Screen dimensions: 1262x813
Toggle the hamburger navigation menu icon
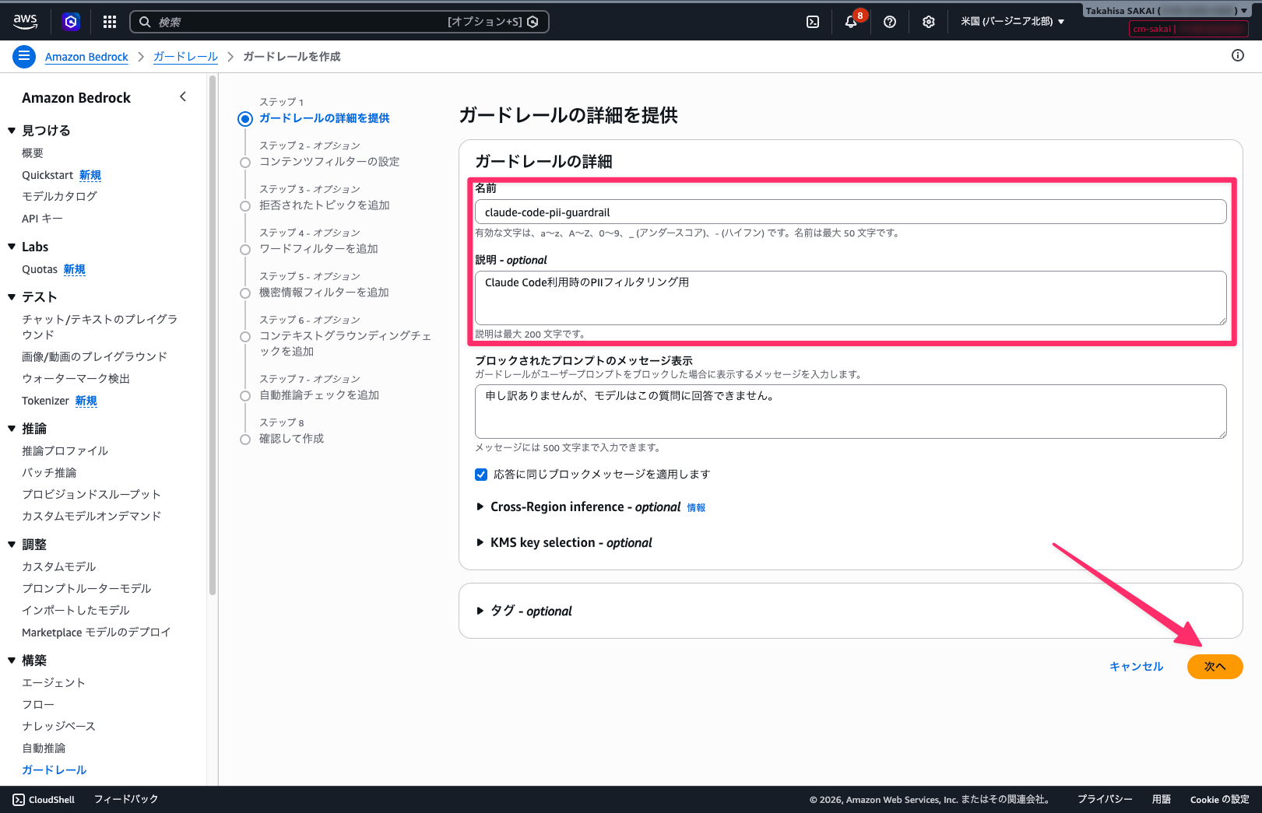pos(24,56)
